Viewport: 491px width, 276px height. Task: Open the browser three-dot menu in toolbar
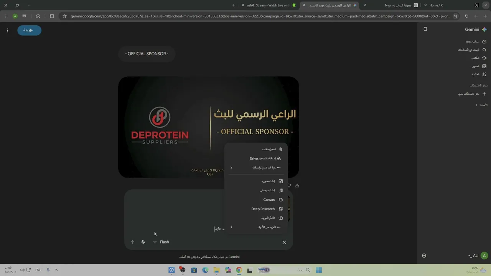point(5,16)
